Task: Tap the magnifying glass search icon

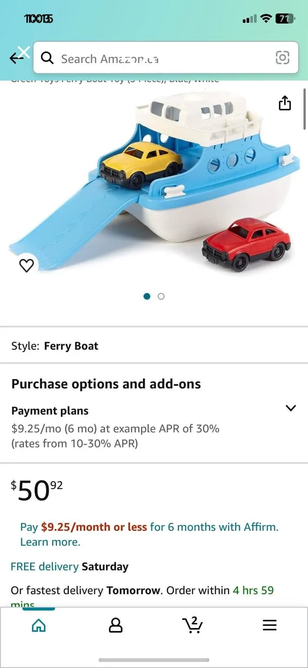Action: click(x=47, y=58)
